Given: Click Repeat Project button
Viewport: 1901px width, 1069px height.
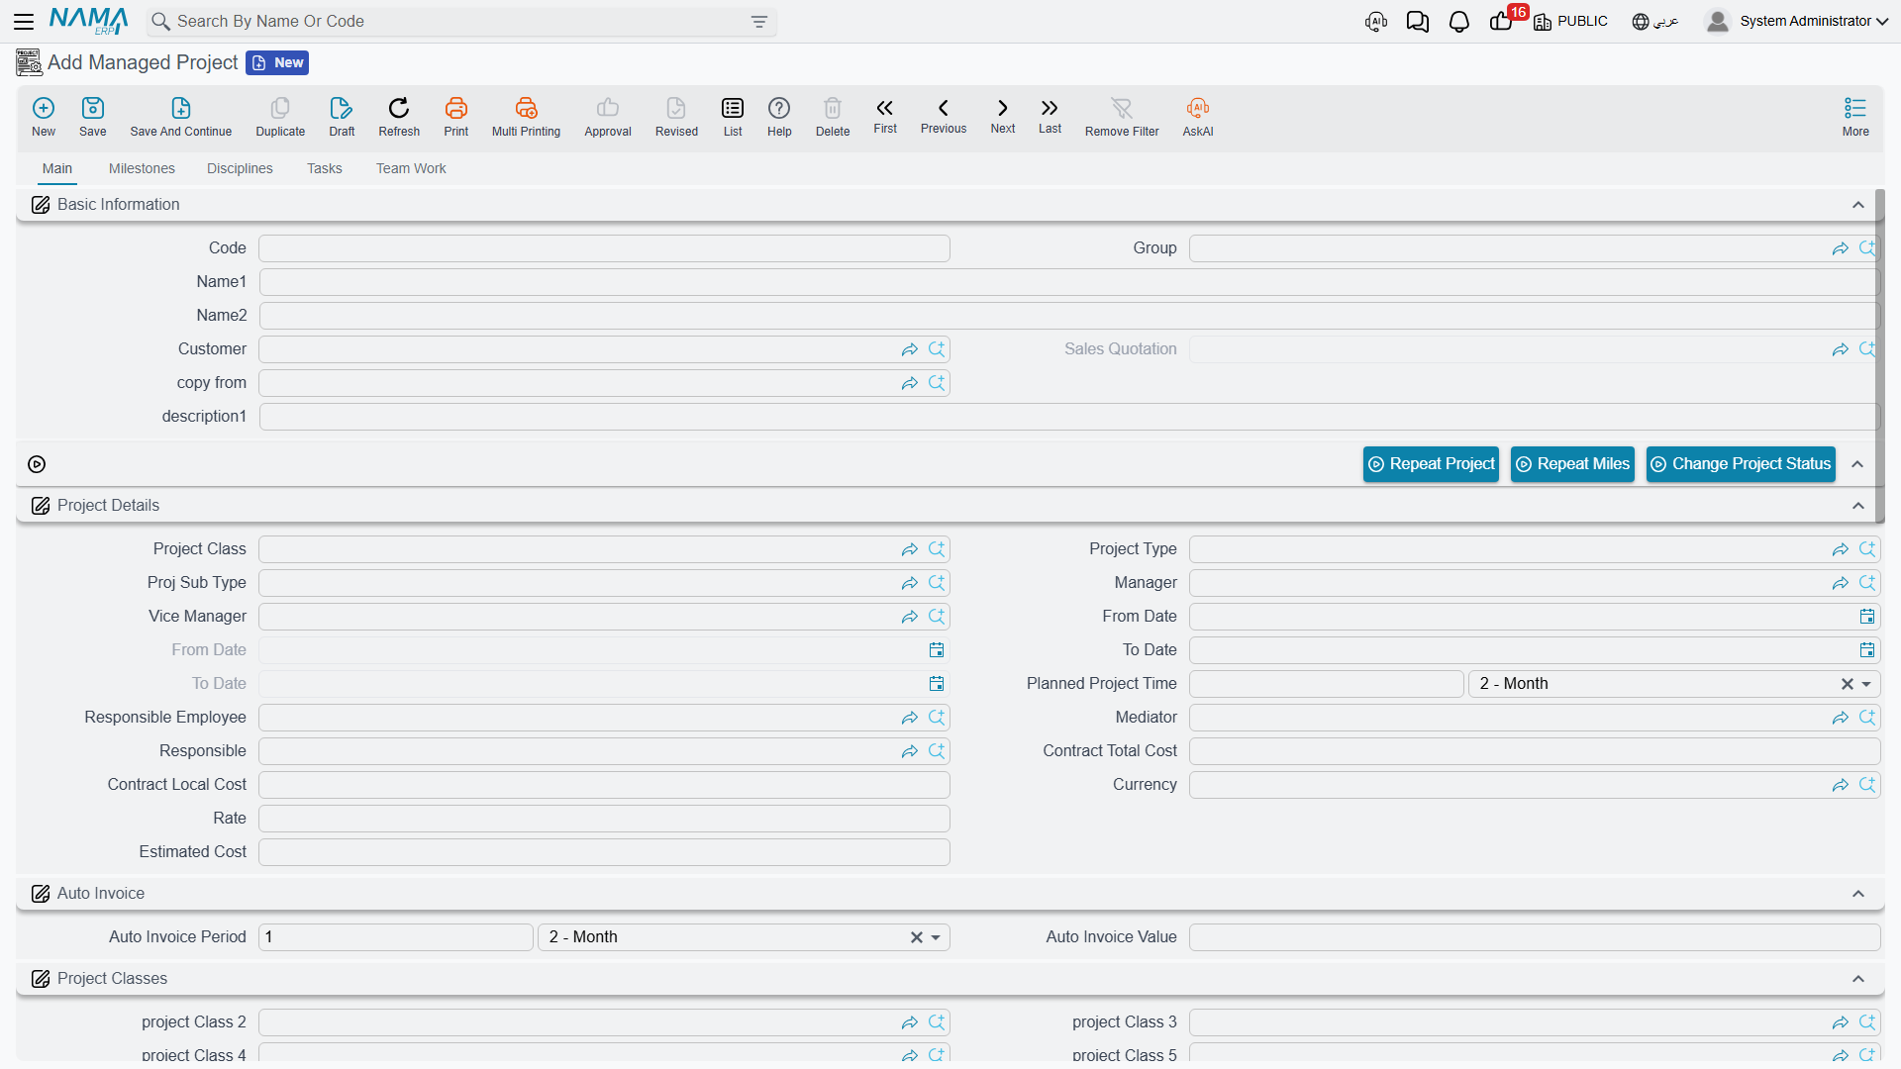Looking at the screenshot, I should click(1431, 464).
